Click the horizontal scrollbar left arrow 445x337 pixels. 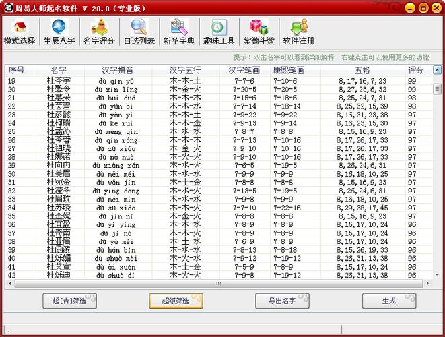[x=10, y=283]
